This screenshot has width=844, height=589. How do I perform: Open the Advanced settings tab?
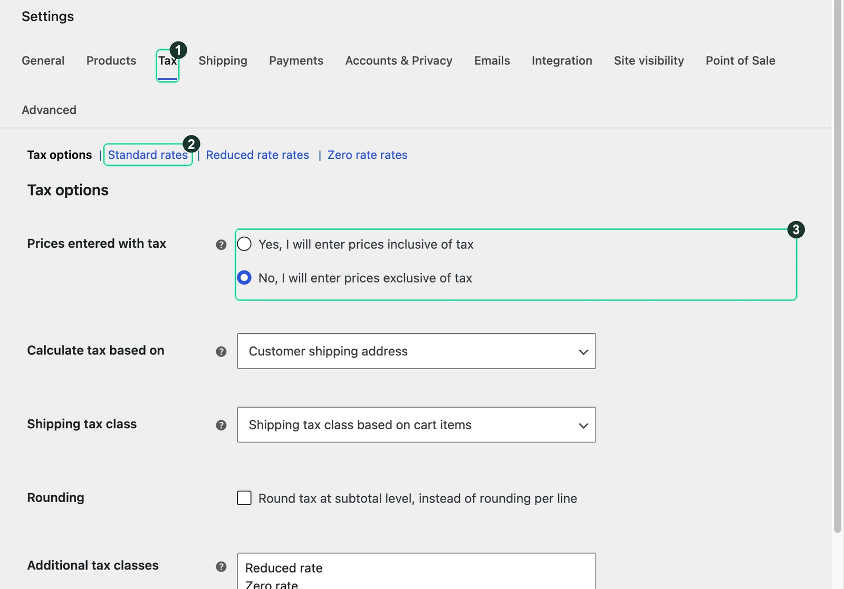click(x=49, y=110)
